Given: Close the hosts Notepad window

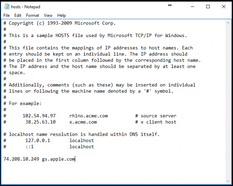Looking at the screenshot, I should coord(223,6).
